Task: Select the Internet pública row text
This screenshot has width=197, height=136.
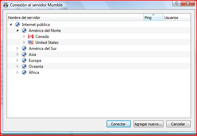Action: click(x=36, y=25)
